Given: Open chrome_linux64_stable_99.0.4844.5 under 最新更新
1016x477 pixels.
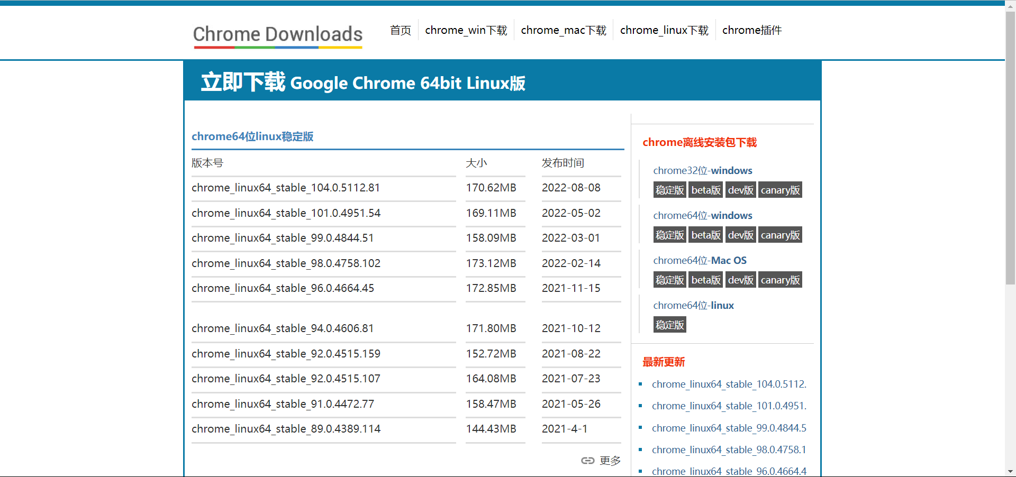Looking at the screenshot, I should pos(729,428).
